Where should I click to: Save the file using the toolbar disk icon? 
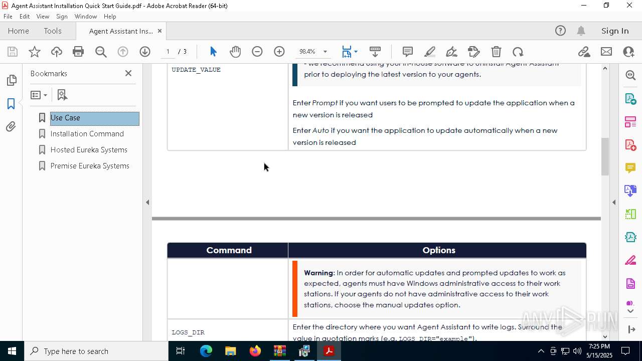pos(13,52)
